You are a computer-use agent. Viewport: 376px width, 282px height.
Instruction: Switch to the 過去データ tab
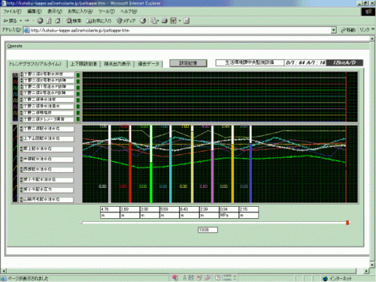148,64
